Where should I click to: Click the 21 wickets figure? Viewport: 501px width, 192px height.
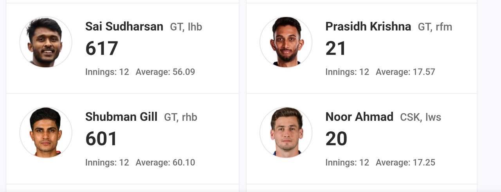[336, 49]
